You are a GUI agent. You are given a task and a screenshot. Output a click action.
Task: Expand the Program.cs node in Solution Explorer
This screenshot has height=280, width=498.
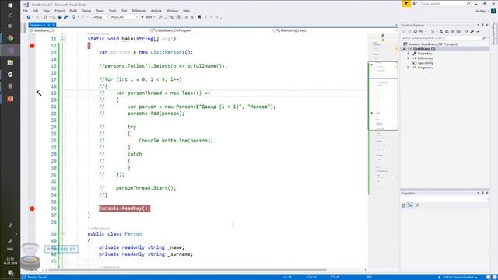(x=408, y=68)
